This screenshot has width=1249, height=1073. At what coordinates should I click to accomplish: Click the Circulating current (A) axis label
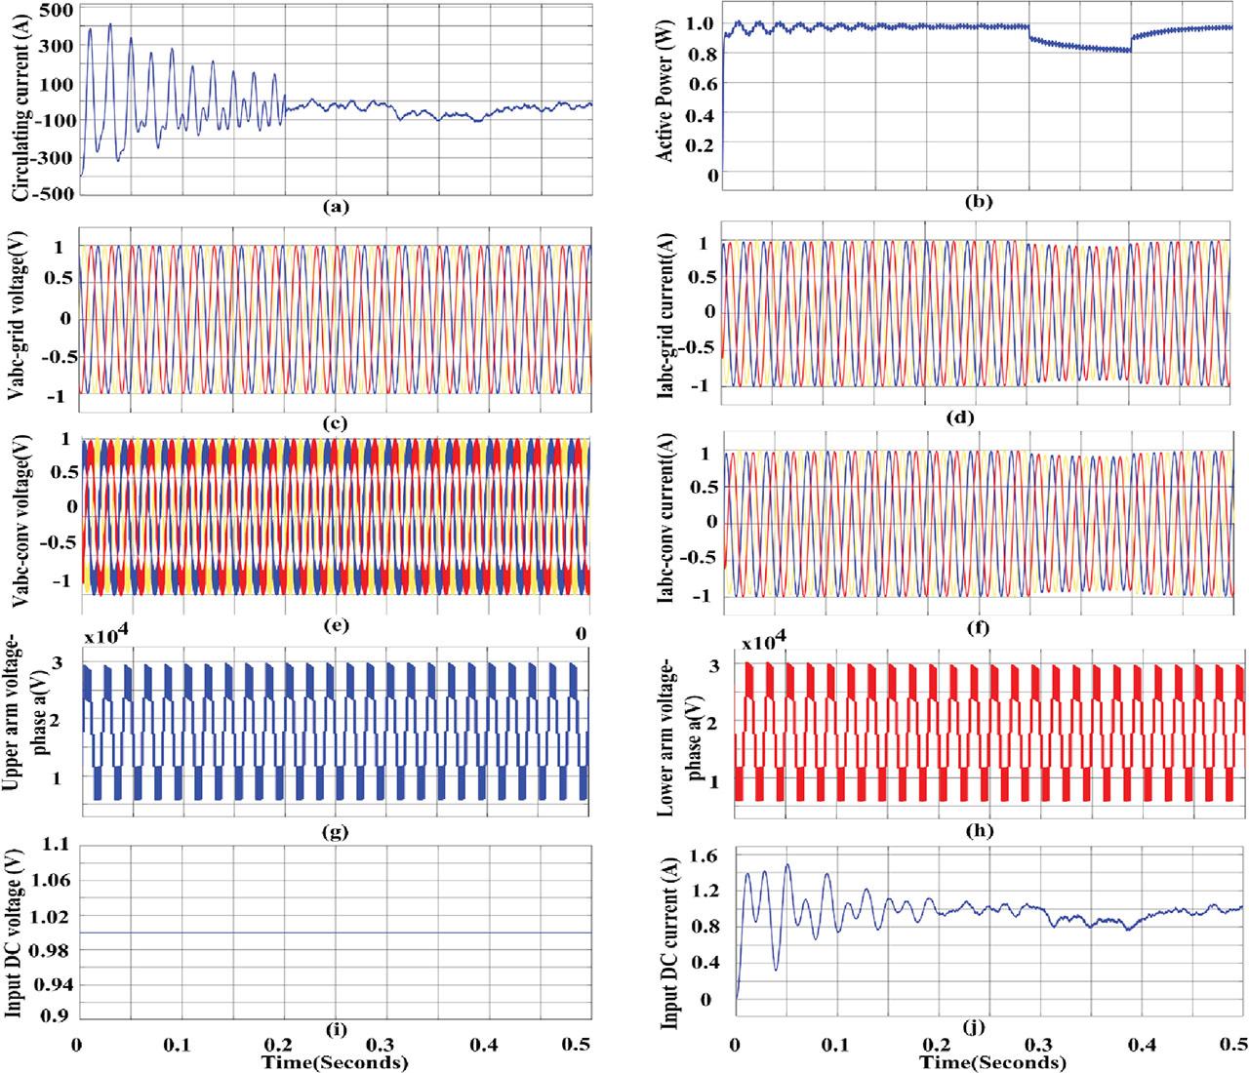tap(20, 101)
